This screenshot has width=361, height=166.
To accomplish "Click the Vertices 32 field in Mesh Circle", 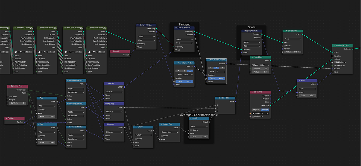I will click(x=261, y=69).
